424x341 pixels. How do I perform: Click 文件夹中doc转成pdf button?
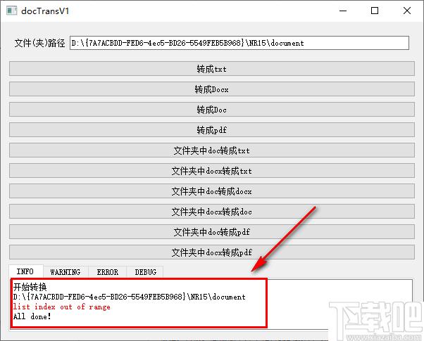coord(212,232)
